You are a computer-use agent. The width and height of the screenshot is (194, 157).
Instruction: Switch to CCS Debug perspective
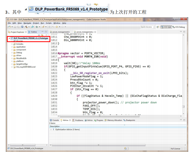(179, 27)
